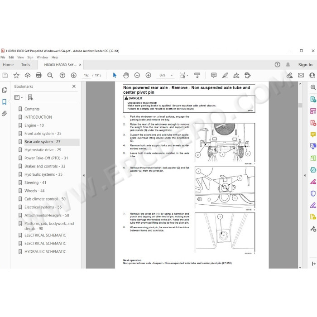Expand the right tools pane at bottom
Image resolution: width=317 pixels, height=317 pixels.
tap(313, 264)
